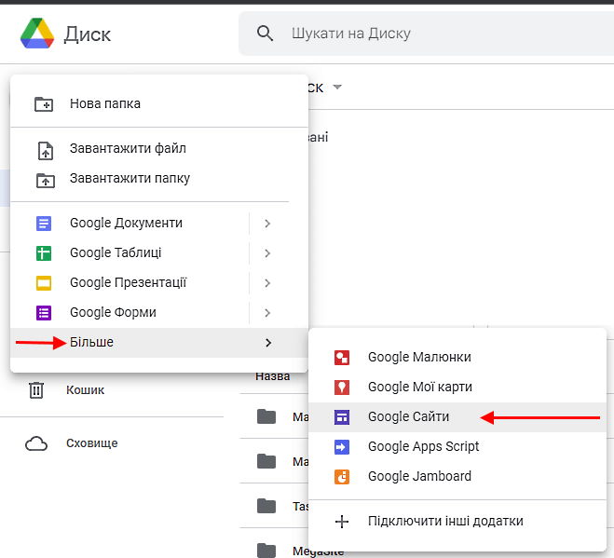Screen dimensions: 614x558
Task: Create a new Google Презентації file
Action: tap(130, 282)
